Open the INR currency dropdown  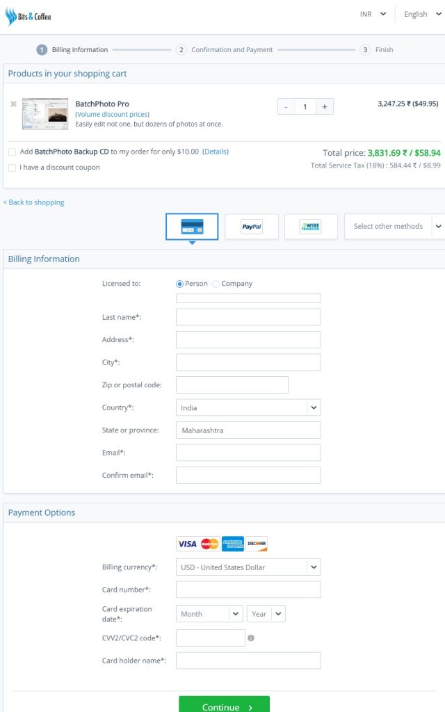click(x=373, y=14)
